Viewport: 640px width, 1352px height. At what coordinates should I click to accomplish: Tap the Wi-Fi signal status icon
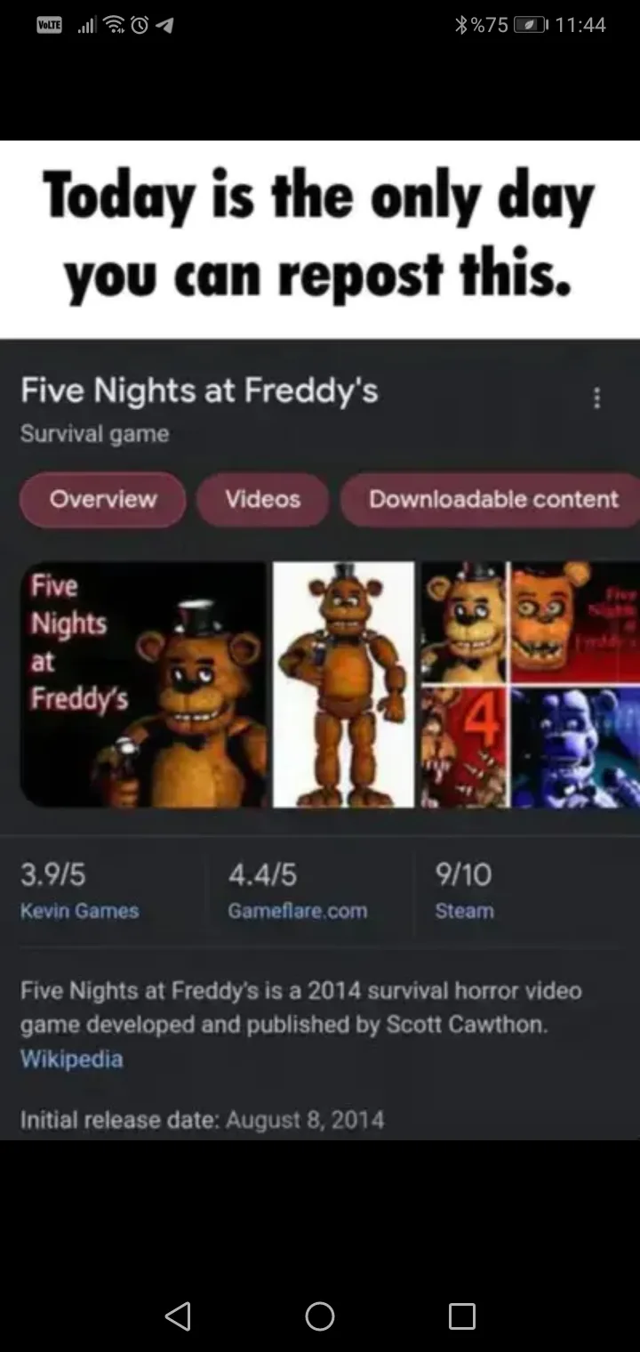pos(112,25)
